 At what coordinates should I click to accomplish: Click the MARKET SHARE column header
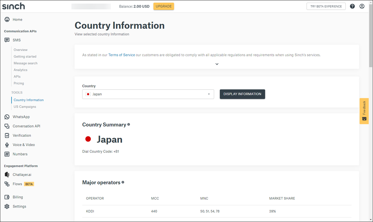tap(282, 198)
